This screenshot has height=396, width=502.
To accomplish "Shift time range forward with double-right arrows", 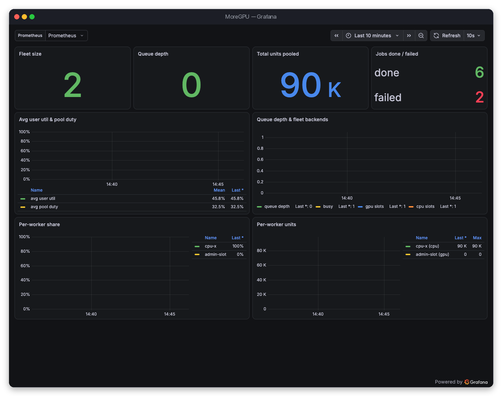I will click(x=409, y=36).
